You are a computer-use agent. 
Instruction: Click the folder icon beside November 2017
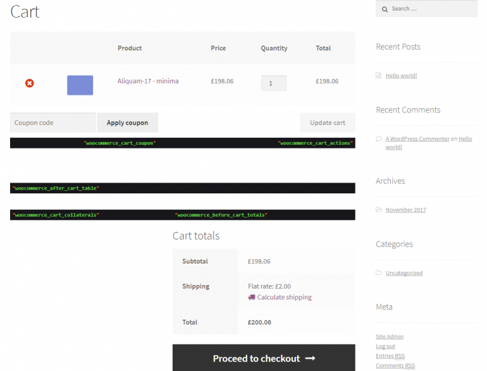pyautogui.click(x=379, y=210)
